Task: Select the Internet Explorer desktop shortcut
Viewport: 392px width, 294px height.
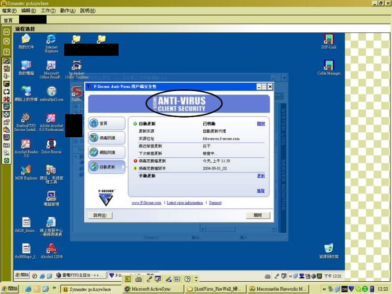Action: coord(51,44)
